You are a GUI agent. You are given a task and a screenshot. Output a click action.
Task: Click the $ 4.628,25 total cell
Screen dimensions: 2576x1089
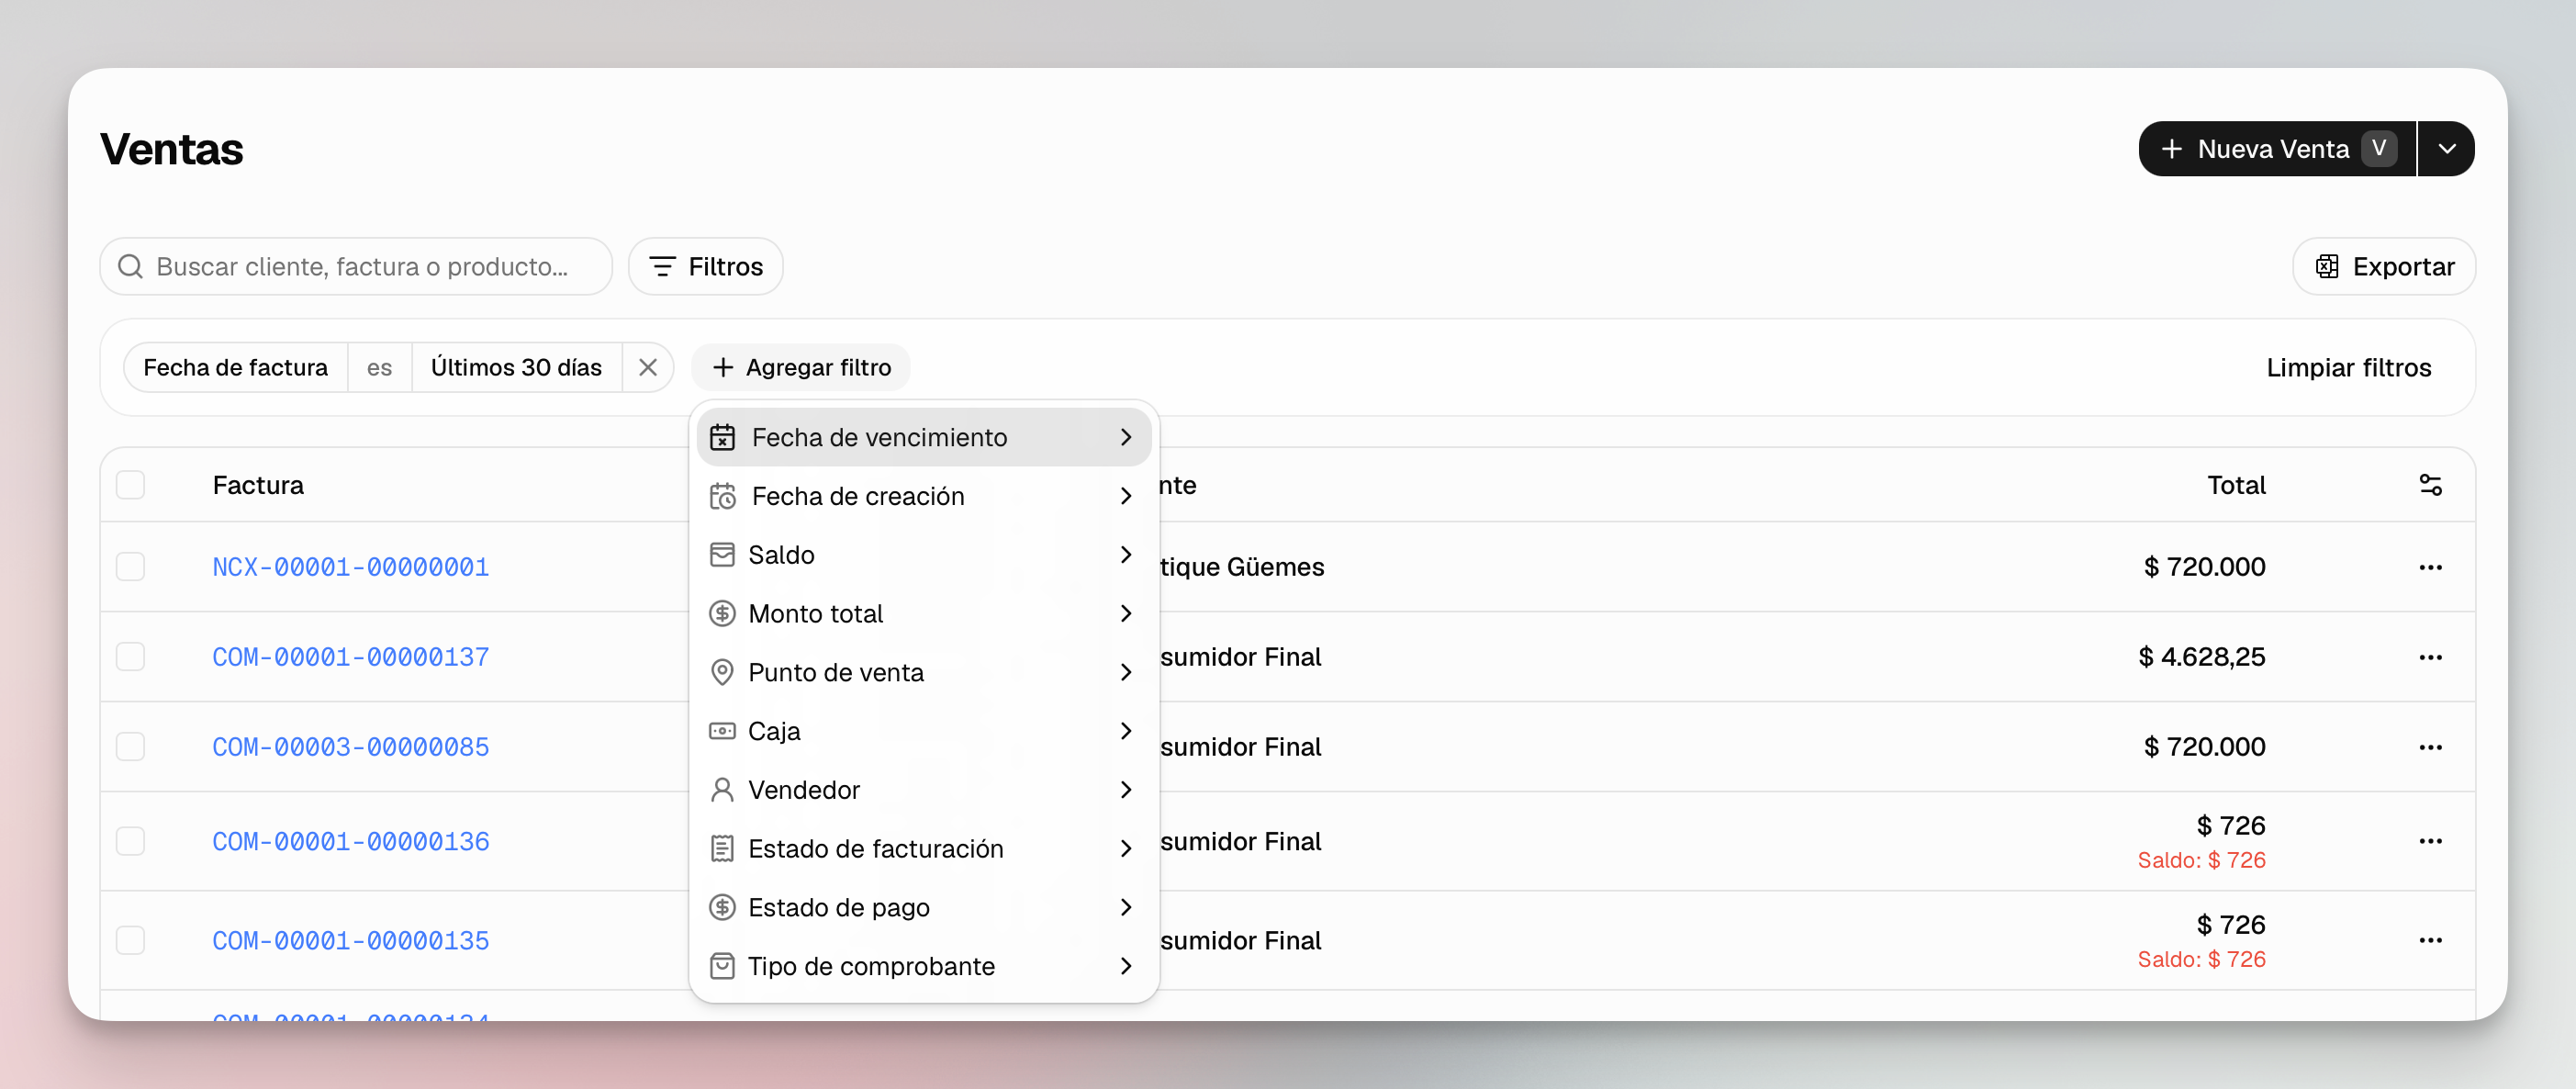pyautogui.click(x=2201, y=657)
